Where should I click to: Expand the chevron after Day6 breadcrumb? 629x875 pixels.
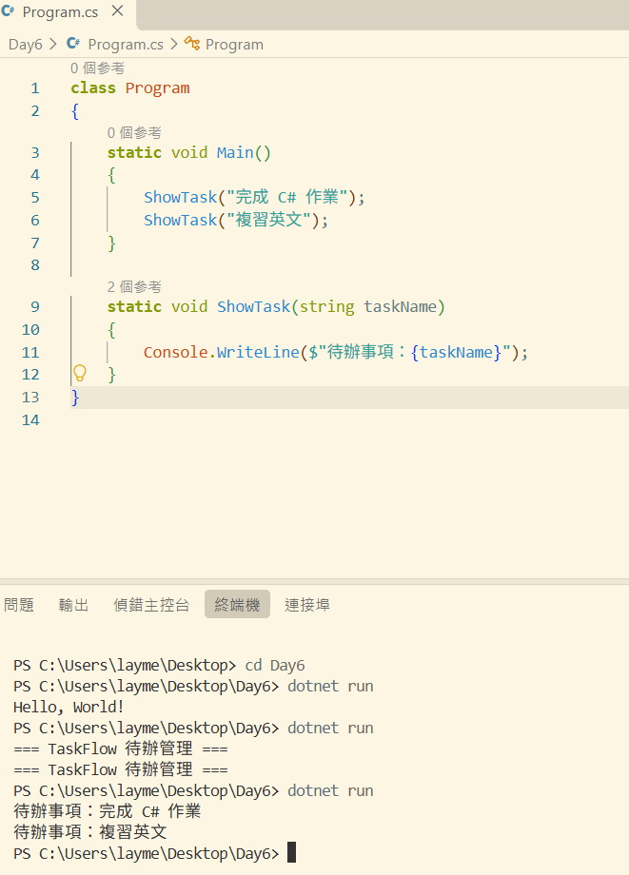pyautogui.click(x=53, y=44)
